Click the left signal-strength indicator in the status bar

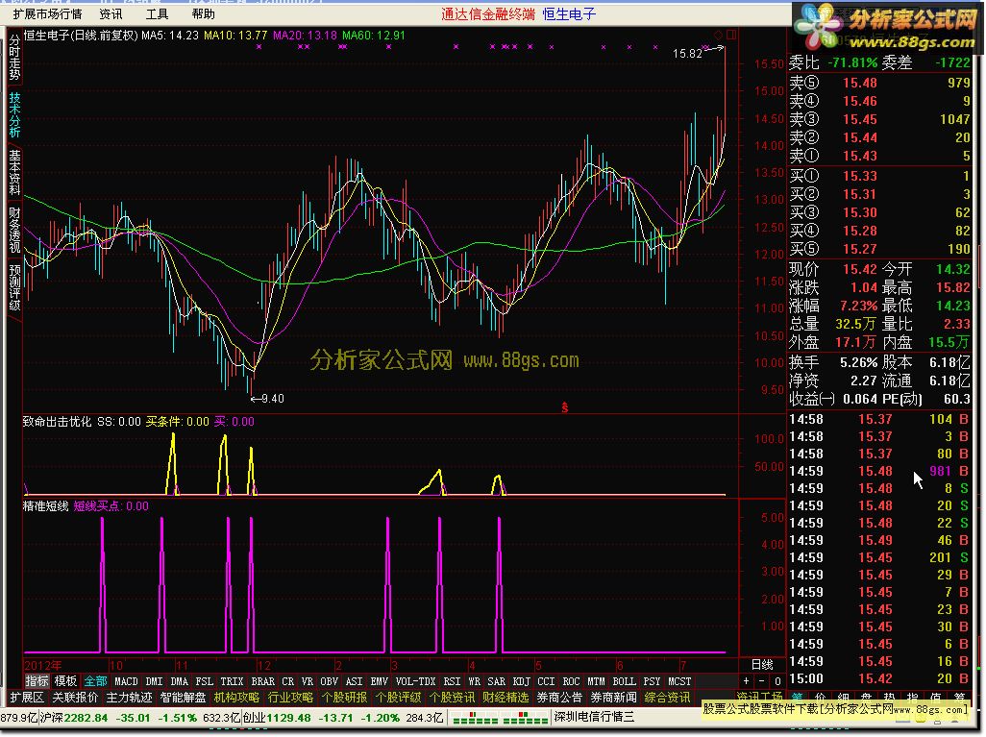(475, 718)
